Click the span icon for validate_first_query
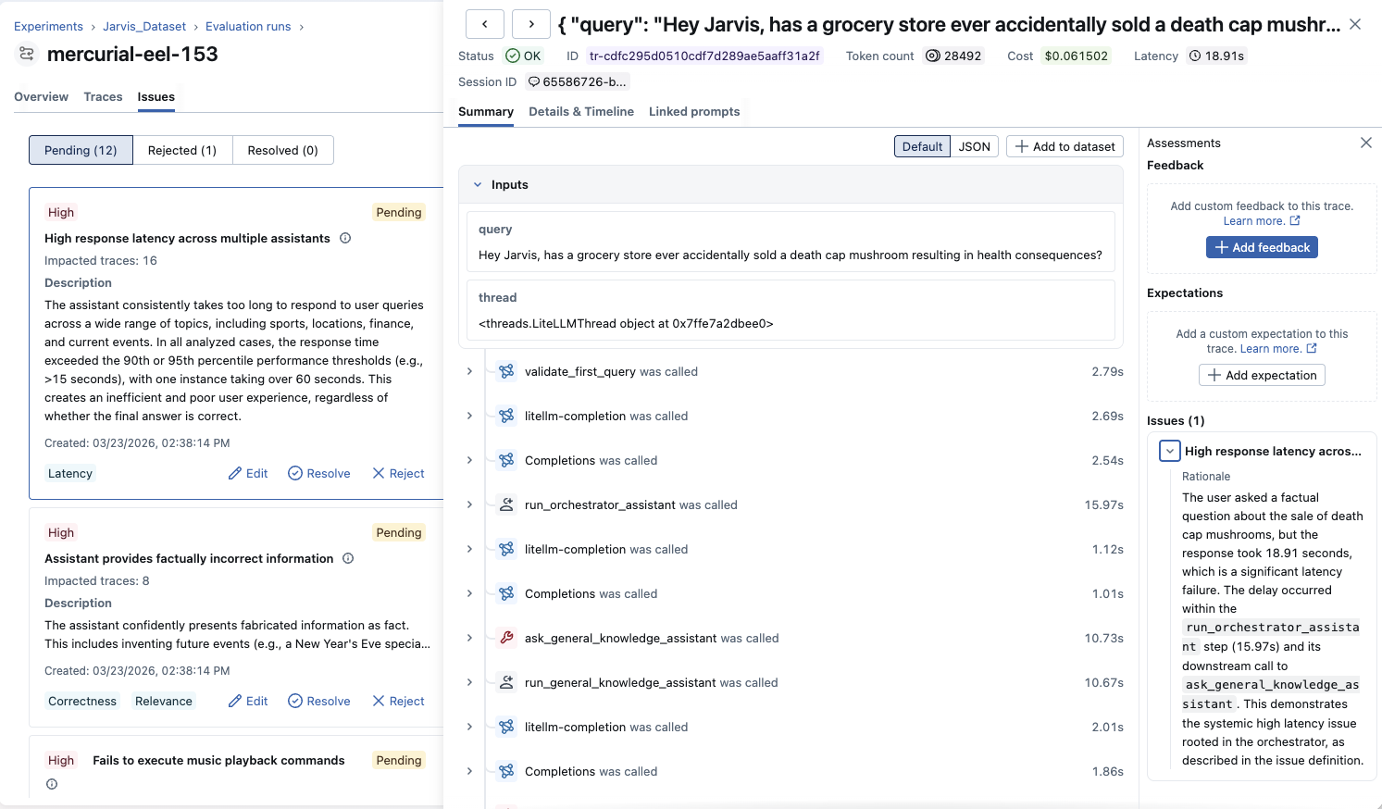 pyautogui.click(x=506, y=371)
